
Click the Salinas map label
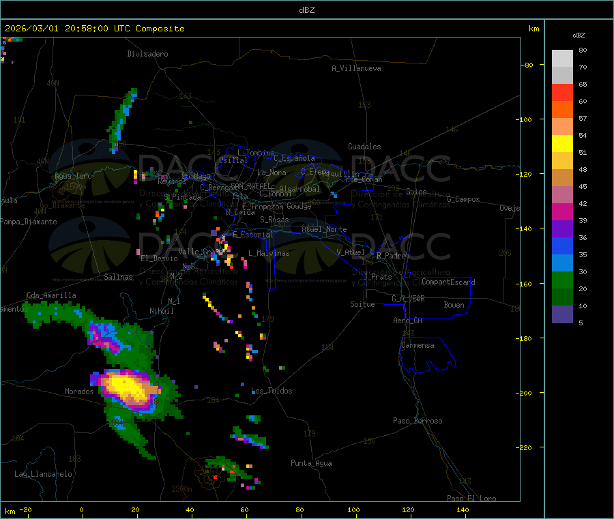tap(118, 277)
